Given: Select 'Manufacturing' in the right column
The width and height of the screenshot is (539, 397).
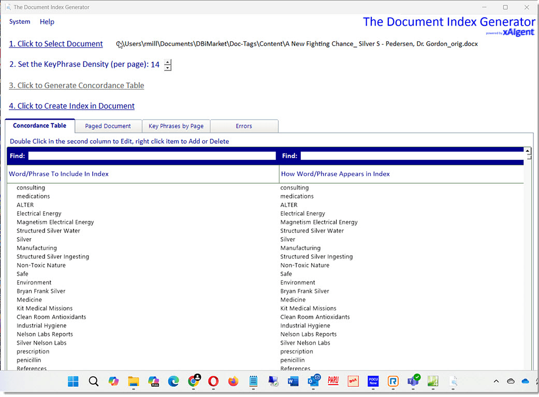Looking at the screenshot, I should (300, 248).
